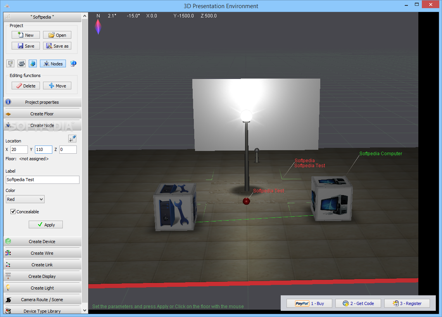Save the current project

tap(26, 46)
